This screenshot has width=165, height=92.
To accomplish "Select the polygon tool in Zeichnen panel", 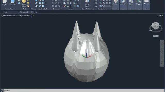I will point(53,6).
